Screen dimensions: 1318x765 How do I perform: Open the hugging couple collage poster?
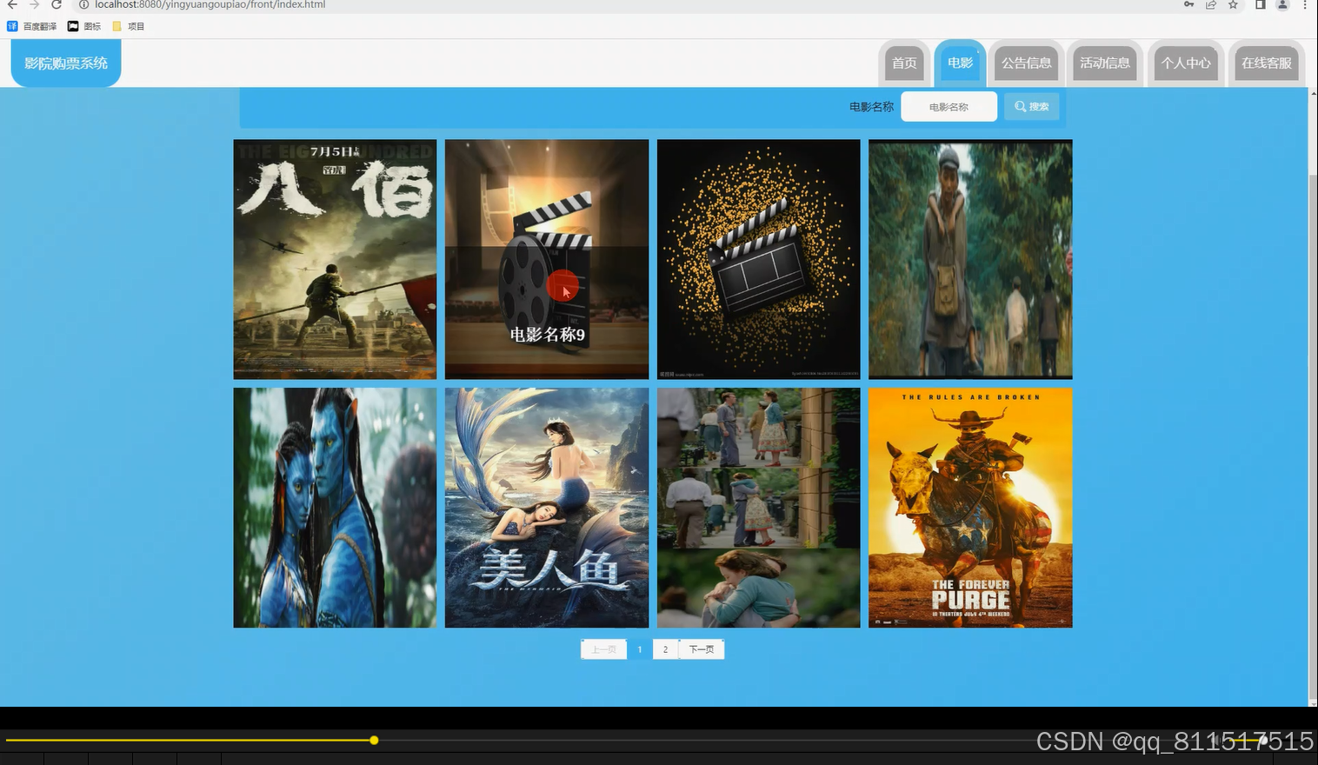click(758, 508)
